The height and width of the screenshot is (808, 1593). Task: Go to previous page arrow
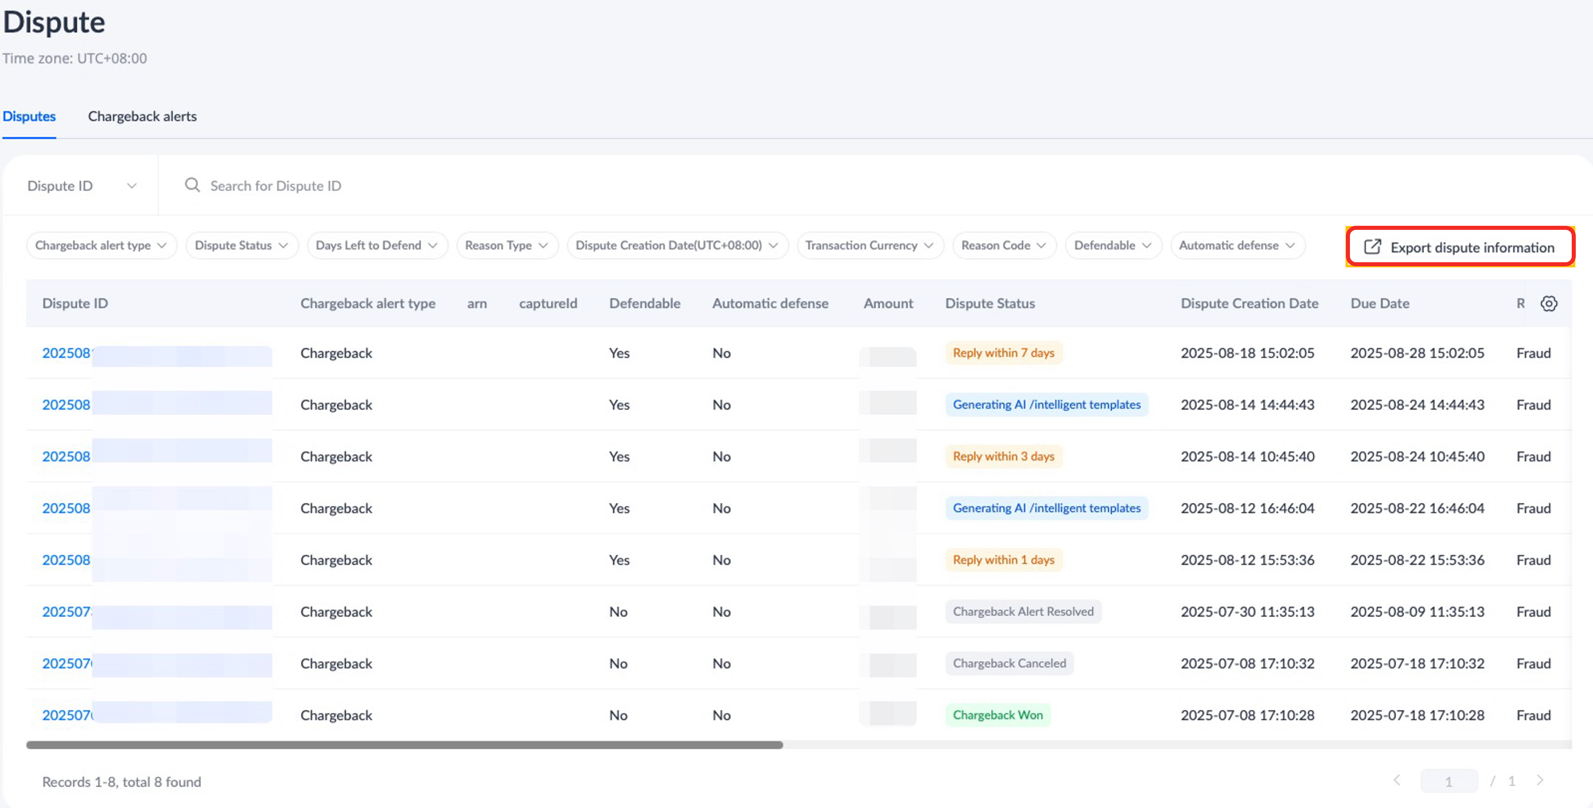(x=1397, y=780)
